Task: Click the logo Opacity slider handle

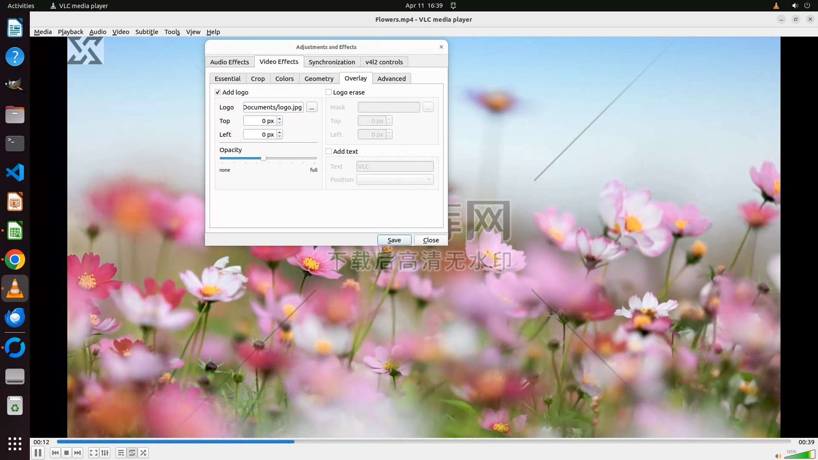Action: click(263, 158)
